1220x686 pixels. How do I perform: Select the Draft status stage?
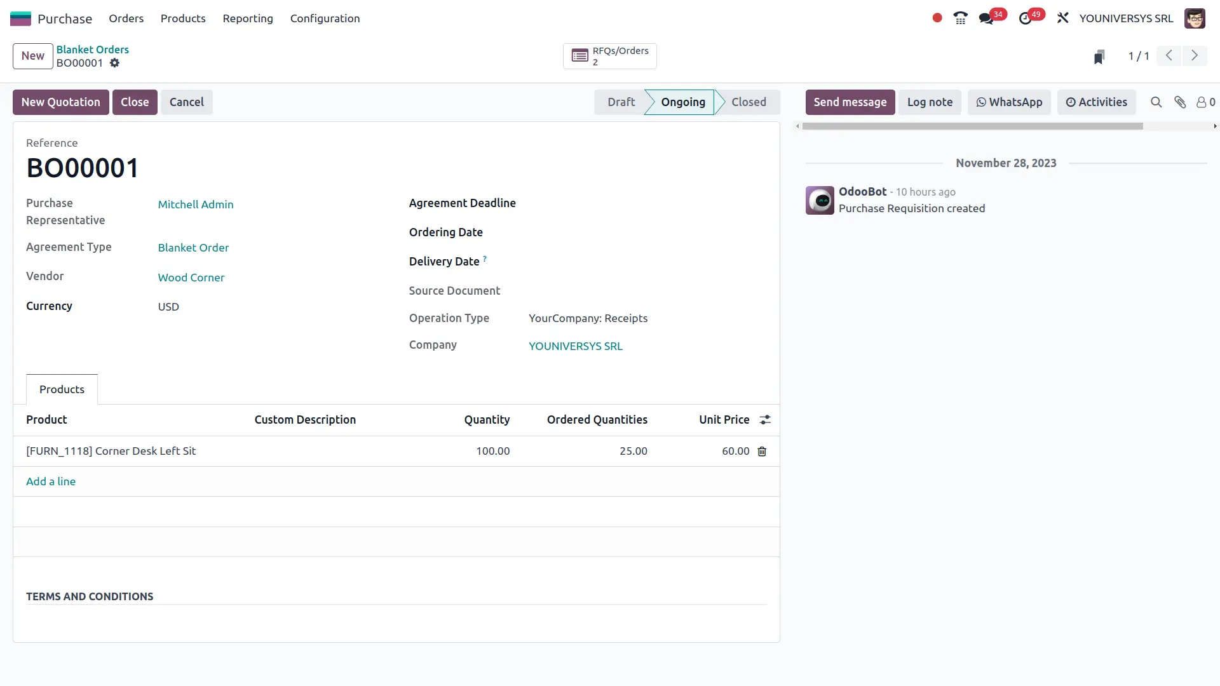click(621, 102)
